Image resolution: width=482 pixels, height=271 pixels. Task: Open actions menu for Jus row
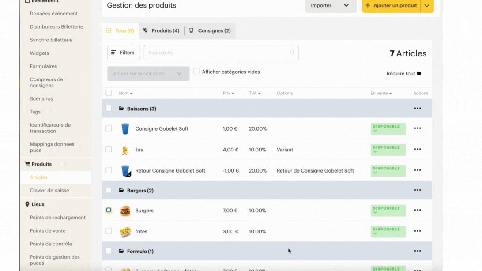pyautogui.click(x=417, y=149)
